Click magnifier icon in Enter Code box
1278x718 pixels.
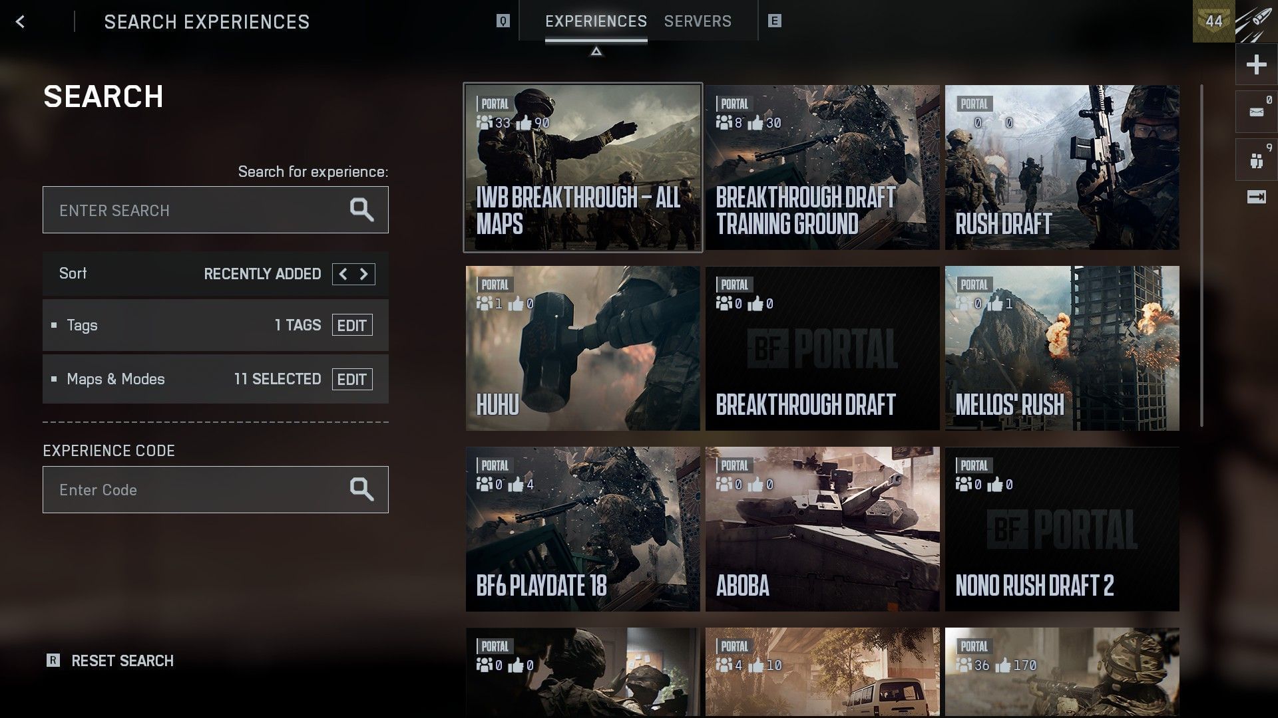pyautogui.click(x=361, y=489)
